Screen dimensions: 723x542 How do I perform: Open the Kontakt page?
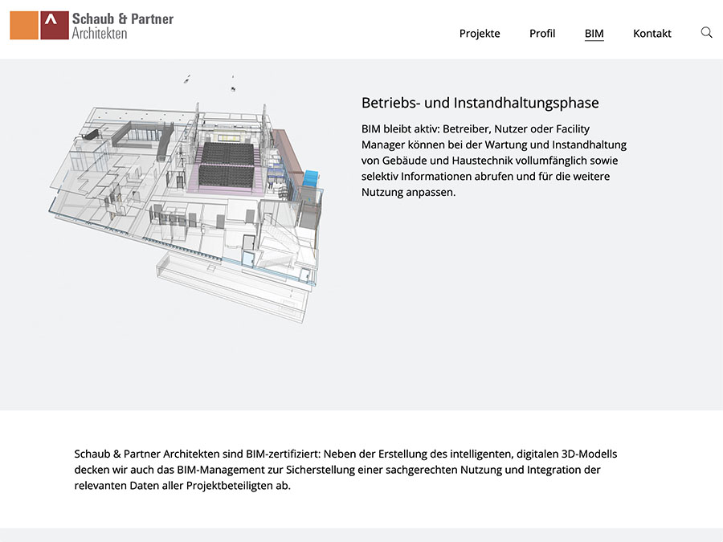point(652,34)
